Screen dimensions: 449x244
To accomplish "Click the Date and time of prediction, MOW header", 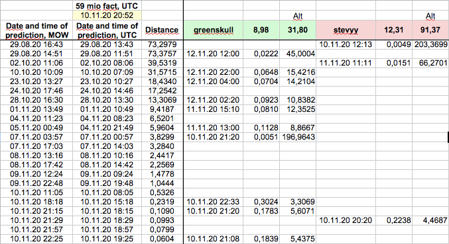I will click(36, 30).
